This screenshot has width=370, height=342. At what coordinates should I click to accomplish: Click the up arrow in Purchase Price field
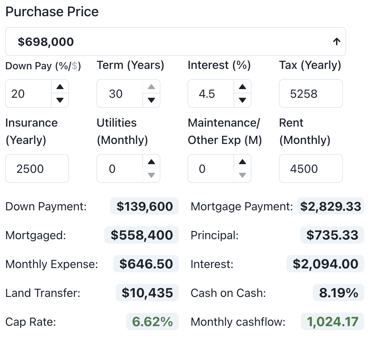(336, 42)
